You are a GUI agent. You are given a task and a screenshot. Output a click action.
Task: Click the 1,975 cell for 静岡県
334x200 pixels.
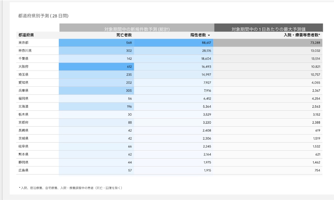(x=174, y=162)
